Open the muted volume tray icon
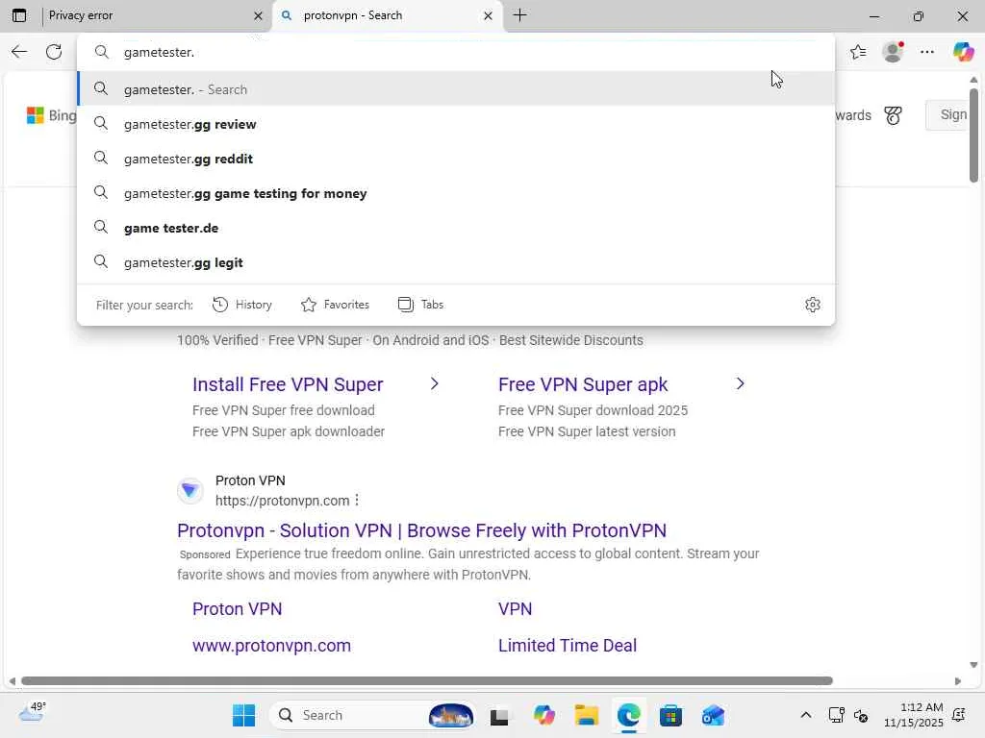985x738 pixels. [861, 715]
